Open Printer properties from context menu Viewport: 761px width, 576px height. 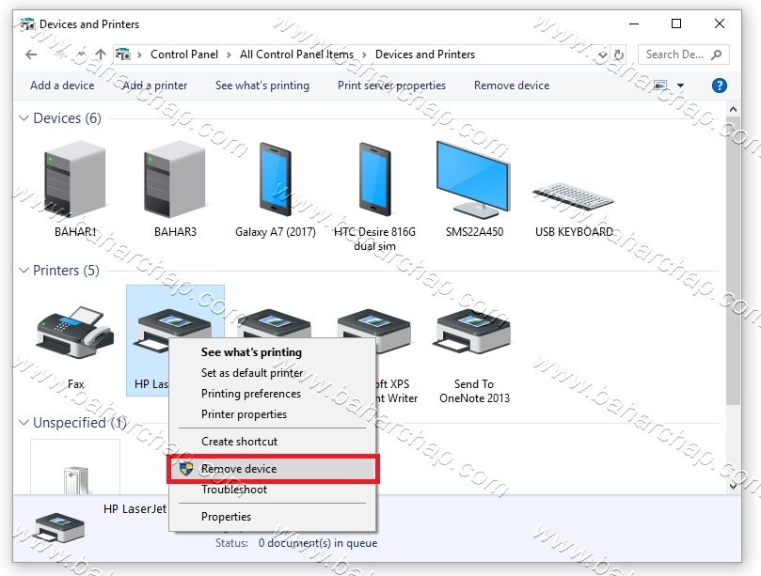pos(272,414)
